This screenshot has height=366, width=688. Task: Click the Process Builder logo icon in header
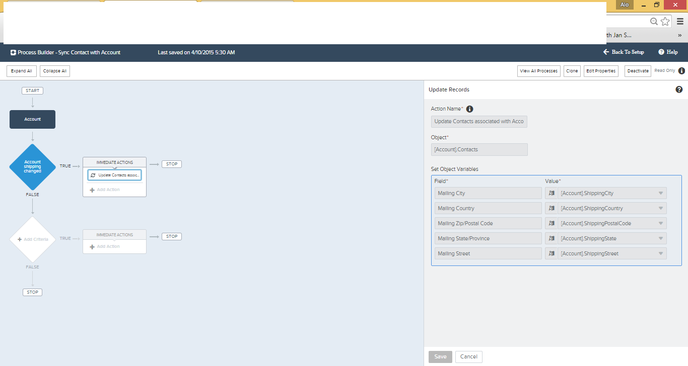[13, 52]
